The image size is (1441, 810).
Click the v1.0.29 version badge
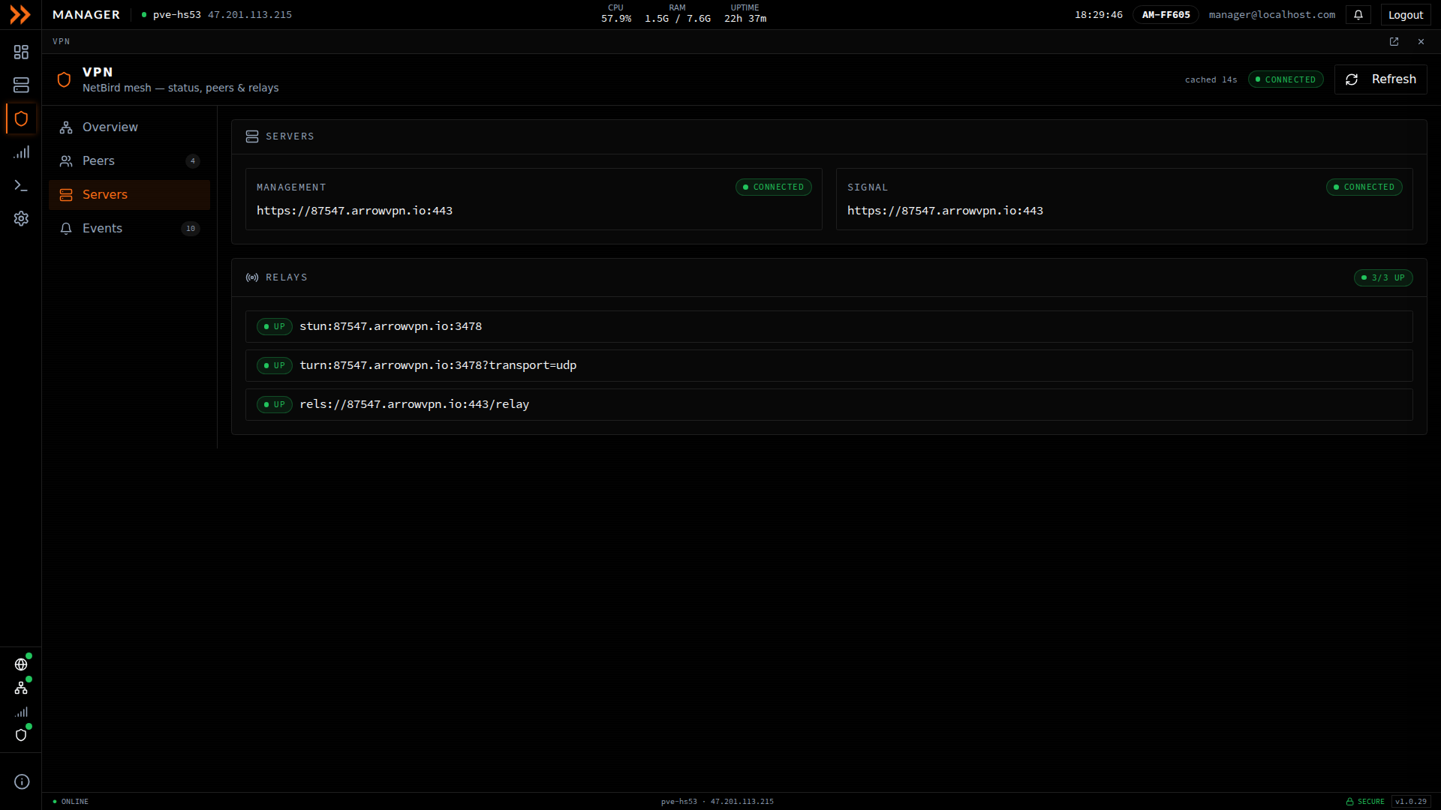1411,802
